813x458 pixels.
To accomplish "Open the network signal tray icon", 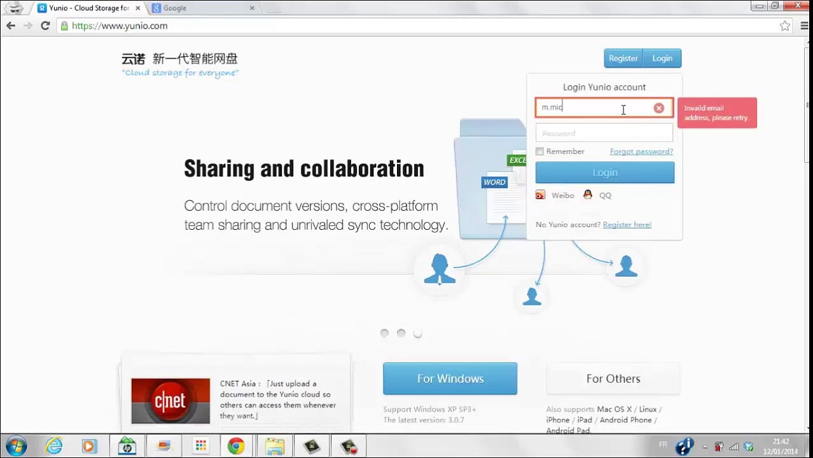I will [734, 447].
